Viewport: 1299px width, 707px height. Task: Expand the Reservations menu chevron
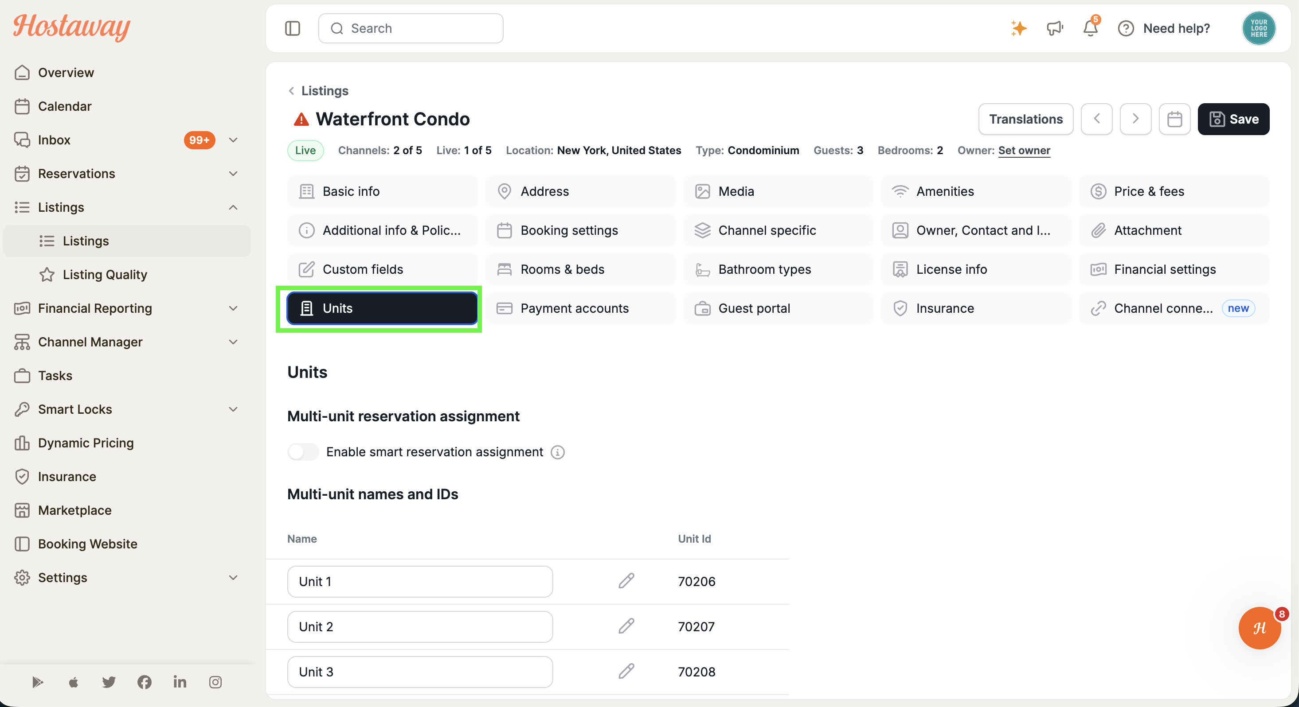click(233, 173)
